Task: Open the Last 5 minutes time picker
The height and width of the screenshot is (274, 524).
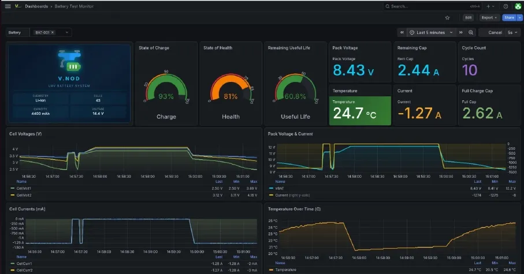Action: pos(431,32)
